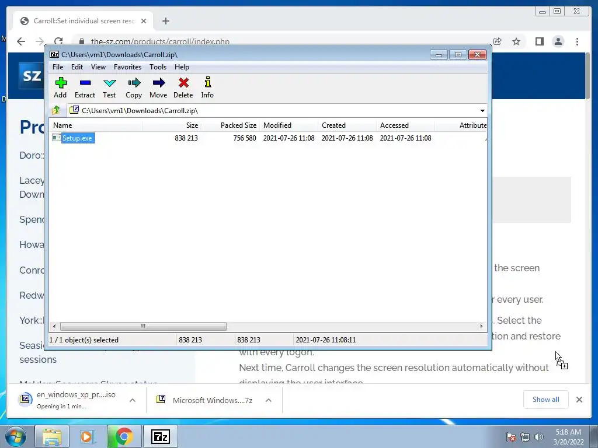This screenshot has width=598, height=448.
Task: Open the Help menu
Action: (x=182, y=67)
